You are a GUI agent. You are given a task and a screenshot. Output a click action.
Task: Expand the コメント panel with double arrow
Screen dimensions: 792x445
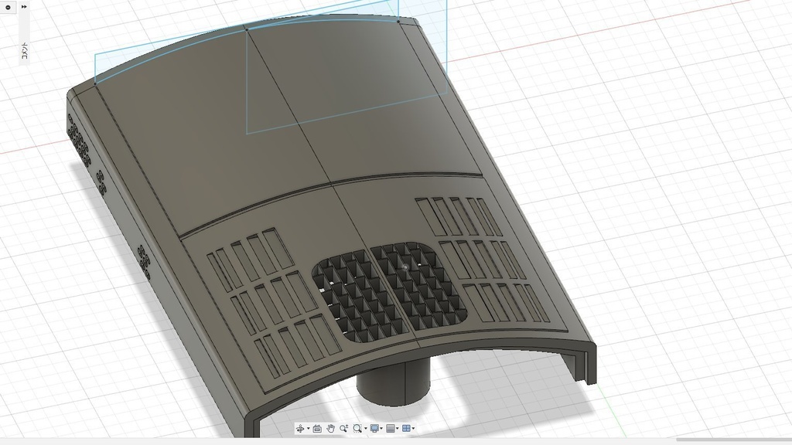click(24, 7)
